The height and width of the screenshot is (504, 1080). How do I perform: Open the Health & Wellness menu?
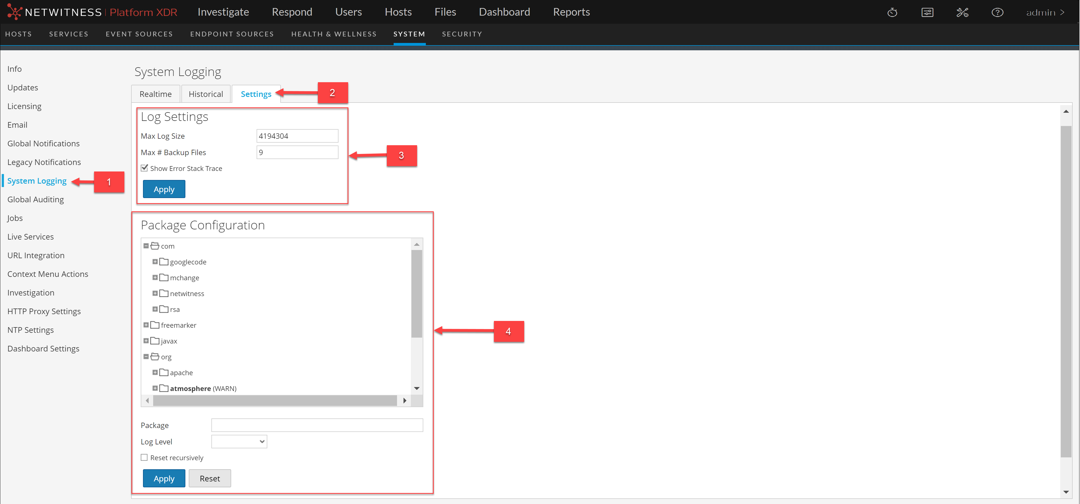(334, 34)
